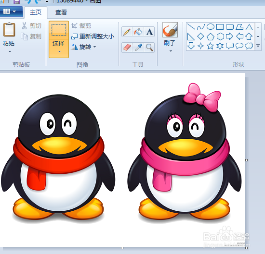Viewport: 265px width, 254px height.
Task: Pick the Eraser tool
Action: coord(127,48)
